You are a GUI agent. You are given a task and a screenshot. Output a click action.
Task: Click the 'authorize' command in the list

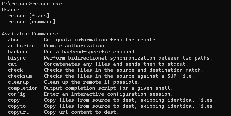(x=21, y=46)
